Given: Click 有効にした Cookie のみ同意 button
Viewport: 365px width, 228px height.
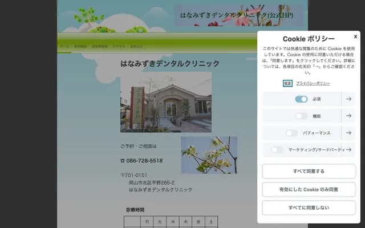Looking at the screenshot, I should [309, 189].
